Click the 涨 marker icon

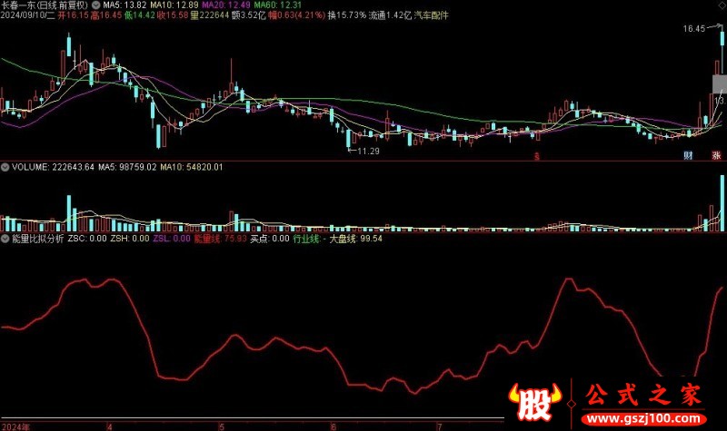[717, 155]
